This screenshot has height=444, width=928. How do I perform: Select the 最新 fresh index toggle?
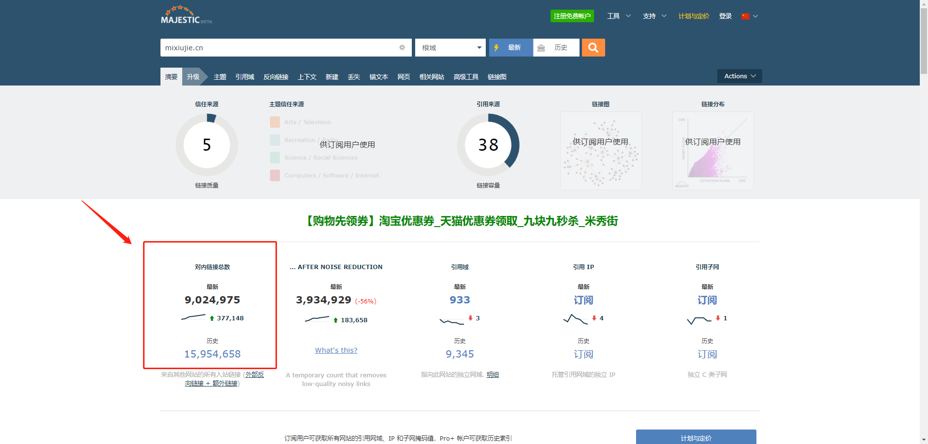[x=511, y=48]
